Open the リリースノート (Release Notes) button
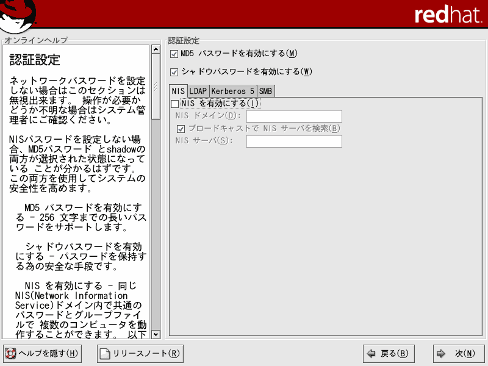 pos(140,354)
